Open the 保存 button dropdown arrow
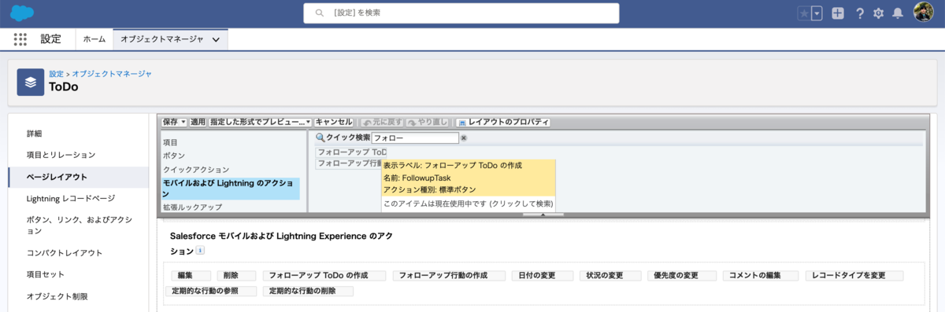 183,123
